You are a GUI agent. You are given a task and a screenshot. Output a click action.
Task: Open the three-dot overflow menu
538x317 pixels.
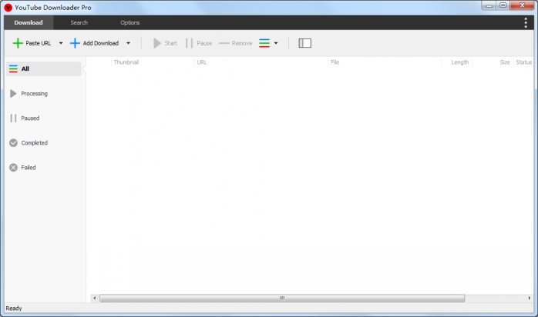click(526, 22)
